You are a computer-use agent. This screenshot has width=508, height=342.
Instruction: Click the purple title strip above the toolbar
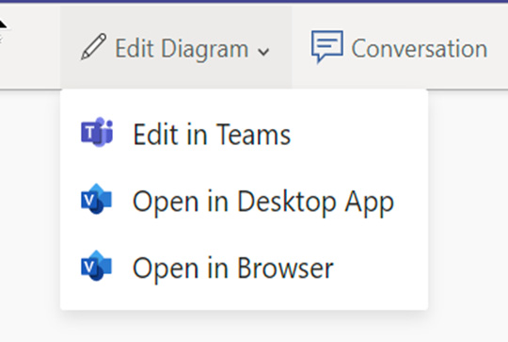(254, 1)
